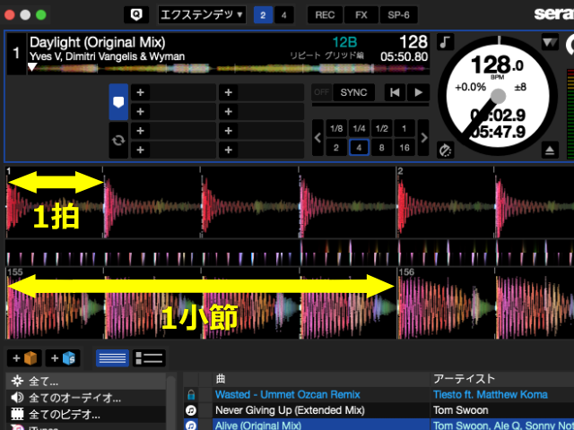Select the 4 beat auto loop

pos(359,148)
